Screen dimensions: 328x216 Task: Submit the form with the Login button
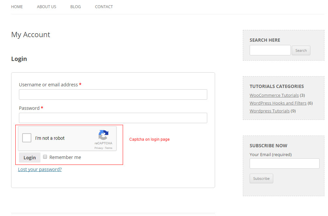(30, 157)
